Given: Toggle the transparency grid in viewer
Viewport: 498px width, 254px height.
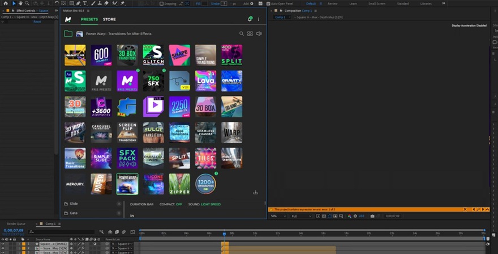Looking at the screenshot, I should tap(324, 216).
